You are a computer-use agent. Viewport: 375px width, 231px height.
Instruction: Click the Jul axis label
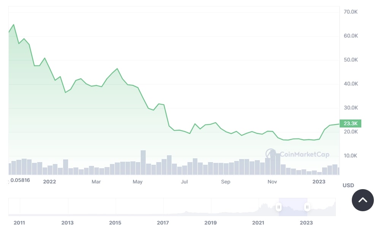(x=184, y=182)
